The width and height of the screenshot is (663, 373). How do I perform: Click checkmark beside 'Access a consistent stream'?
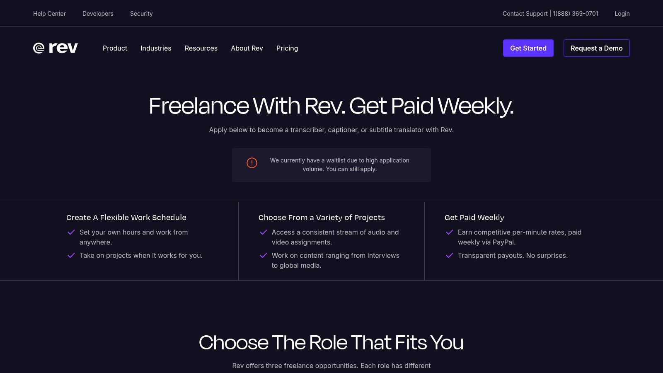[x=263, y=232]
